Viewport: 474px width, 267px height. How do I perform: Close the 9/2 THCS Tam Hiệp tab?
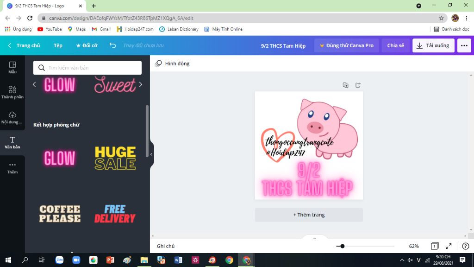81,6
